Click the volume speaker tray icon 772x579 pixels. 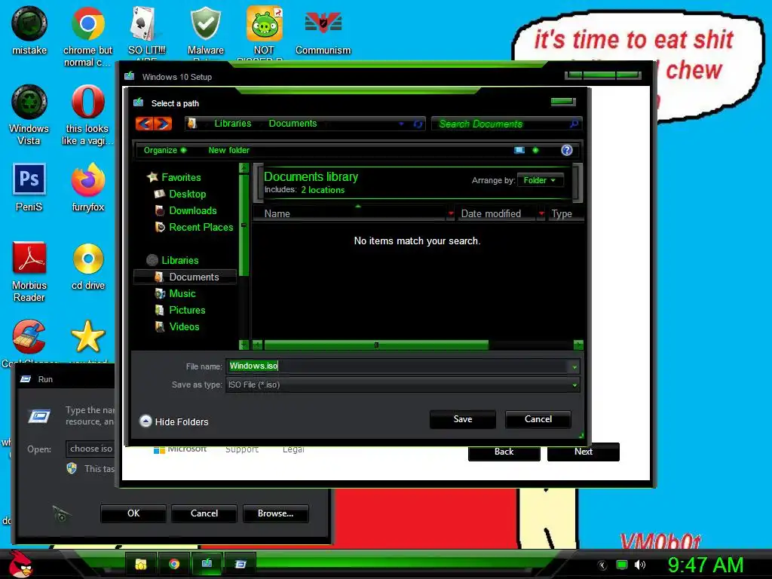tap(639, 565)
